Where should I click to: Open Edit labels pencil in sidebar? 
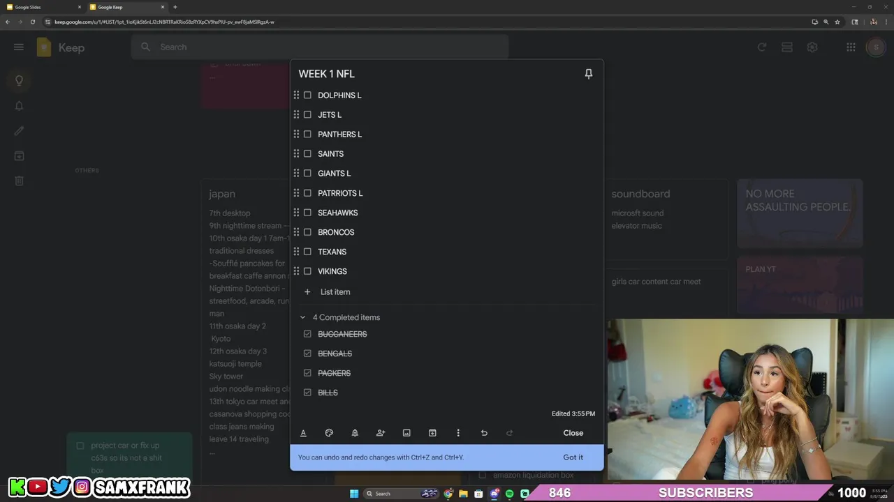[x=19, y=130]
